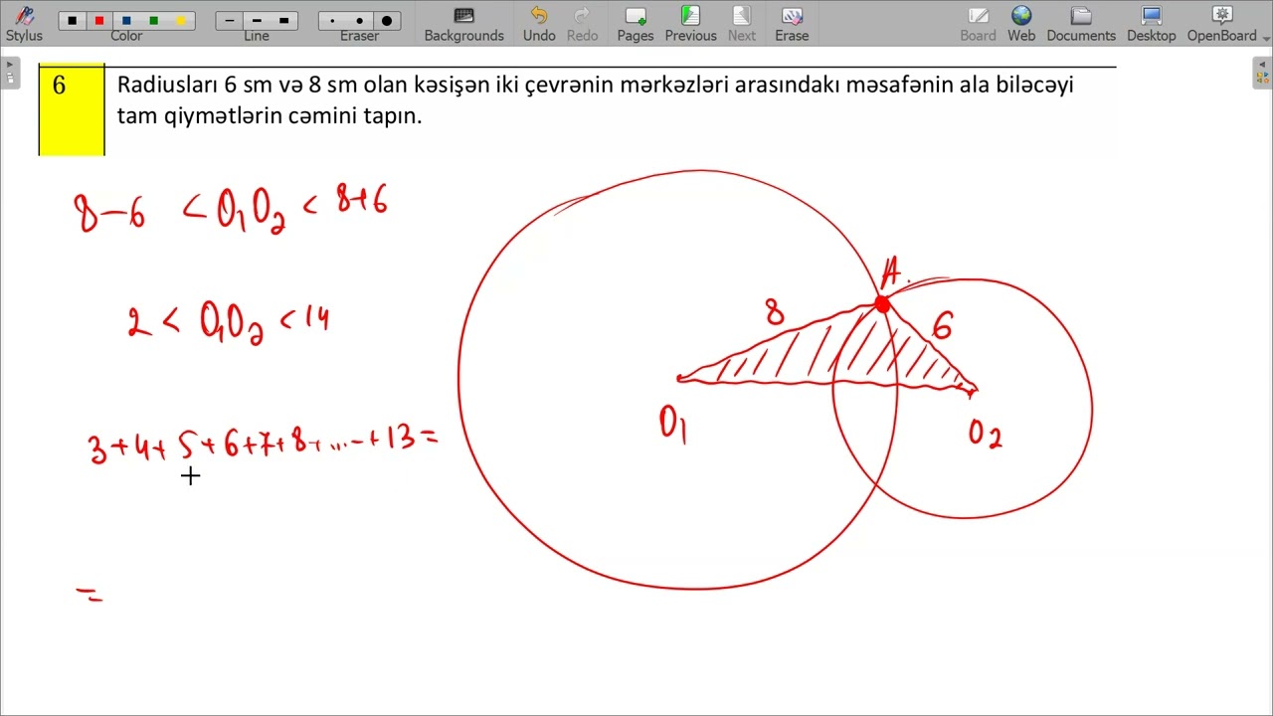Viewport: 1273px width, 716px height.
Task: Select the large eraser size
Action: [x=386, y=21]
